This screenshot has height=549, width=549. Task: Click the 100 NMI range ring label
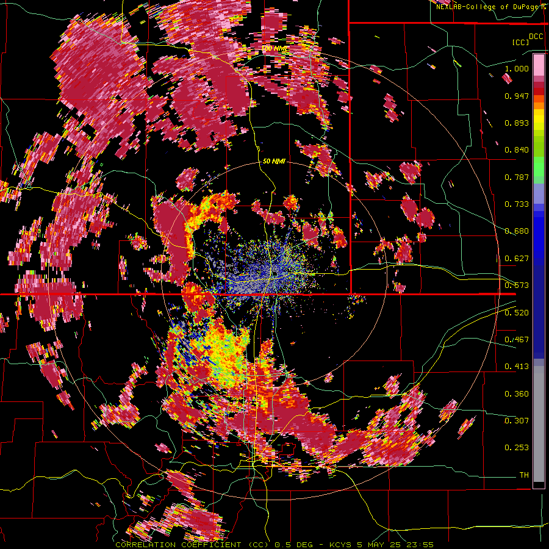(275, 48)
